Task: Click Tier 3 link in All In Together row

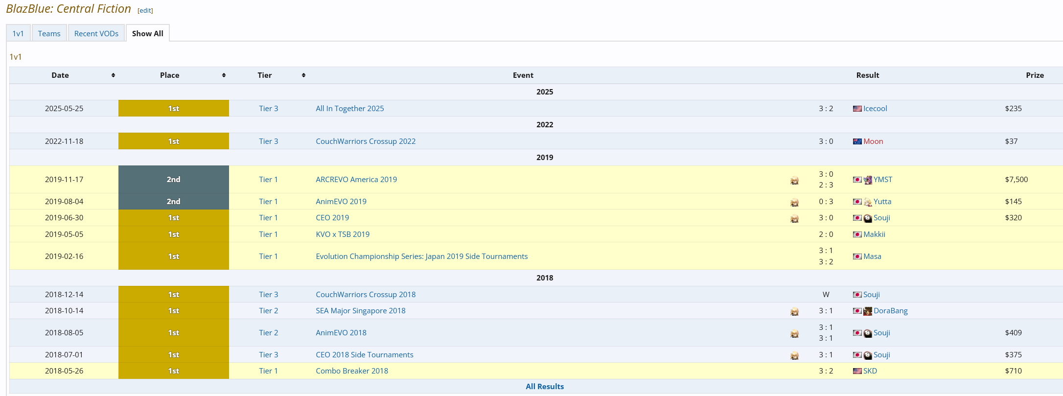Action: click(x=269, y=109)
